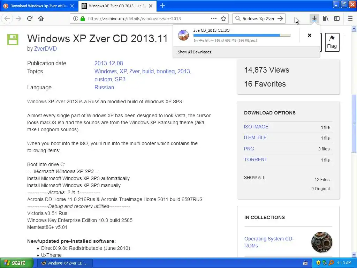
Task: Click the XP topic link
Action: (x=123, y=71)
